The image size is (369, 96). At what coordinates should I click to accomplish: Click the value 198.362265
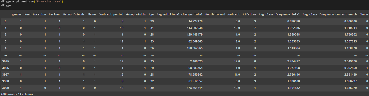click(195, 48)
